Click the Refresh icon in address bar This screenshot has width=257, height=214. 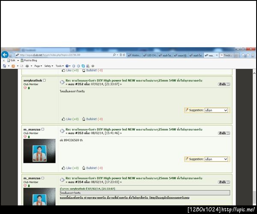124,55
